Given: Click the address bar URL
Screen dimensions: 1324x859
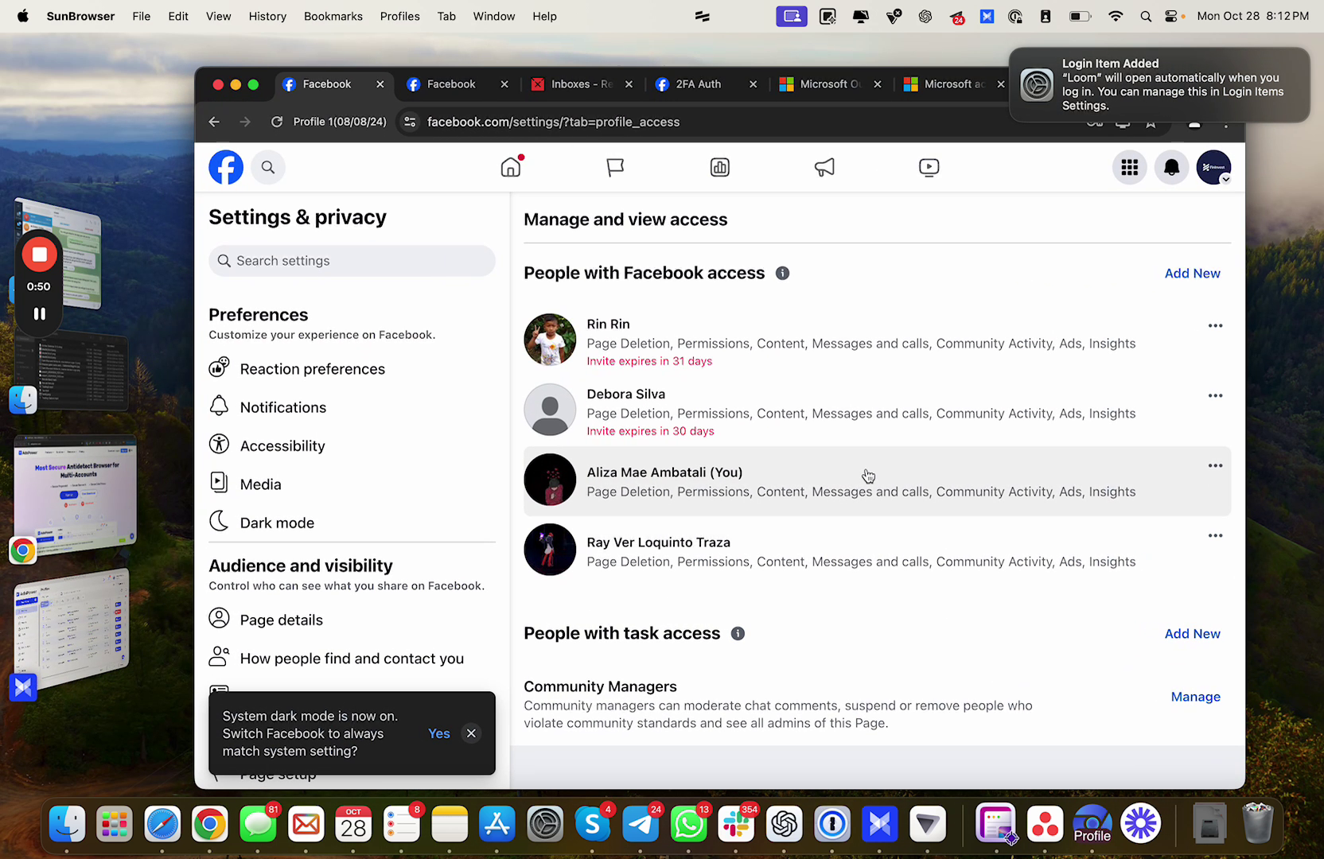Looking at the screenshot, I should [x=553, y=122].
